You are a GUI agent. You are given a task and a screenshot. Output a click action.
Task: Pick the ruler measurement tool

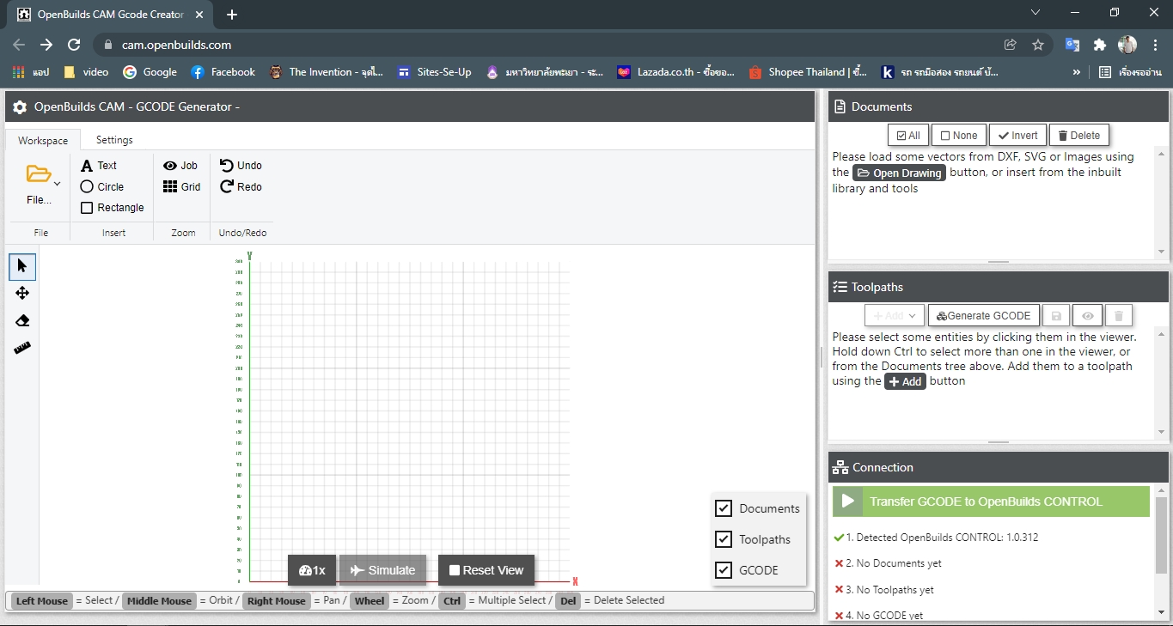22,348
